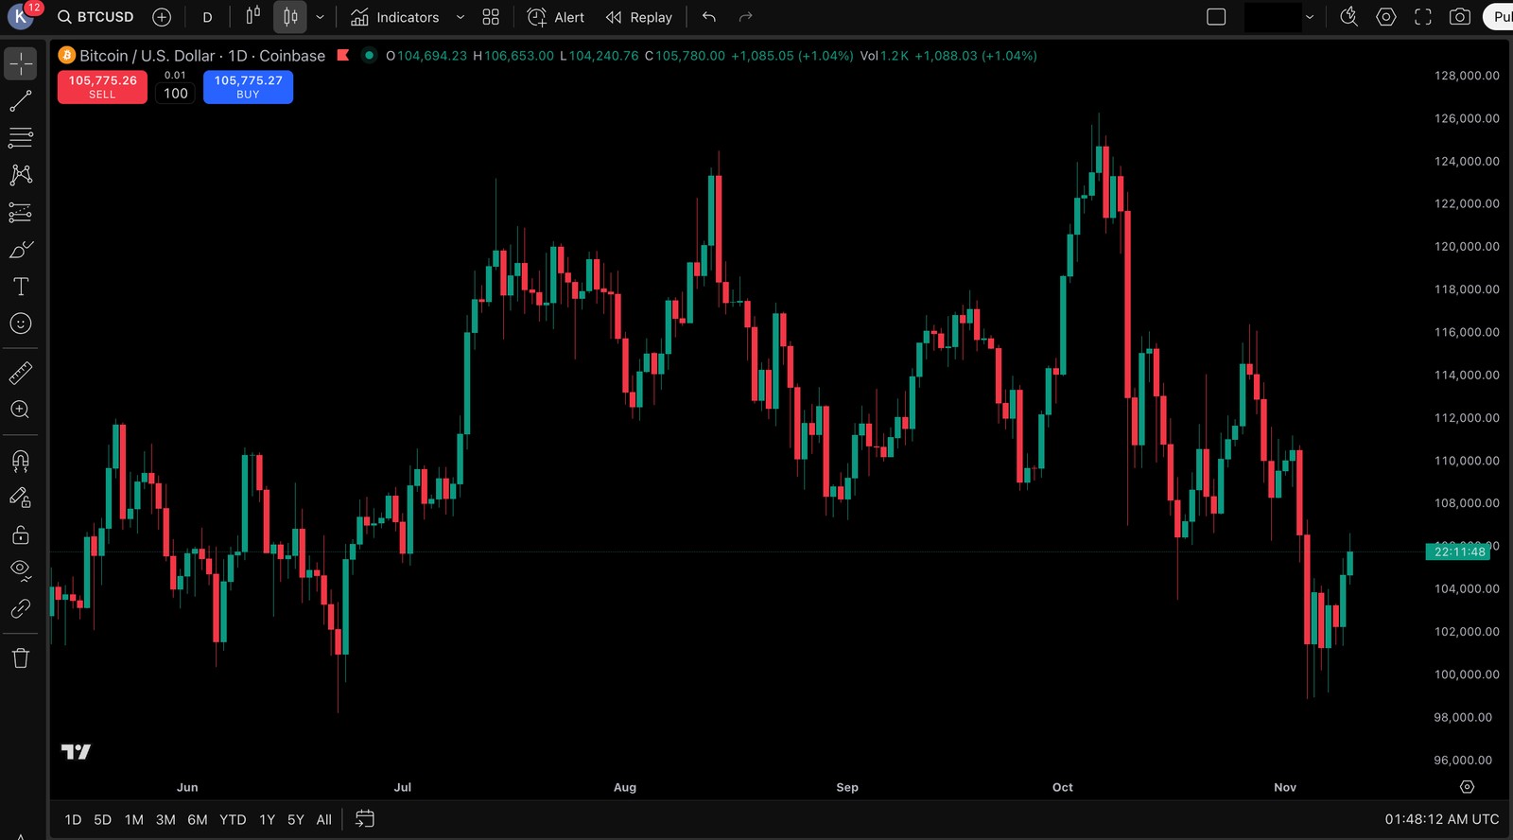Open the emoji icons tool

[x=21, y=324]
